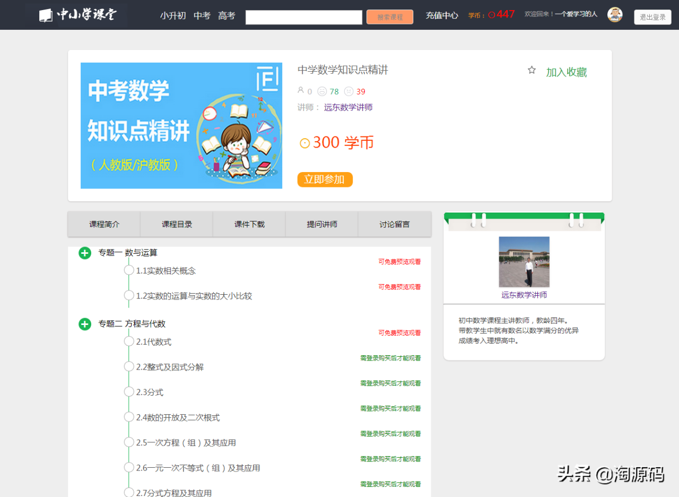Screen dimensions: 679x497
Task: Collapse 专题二 方程与代数 with green plus icon
Action: [x=85, y=324]
